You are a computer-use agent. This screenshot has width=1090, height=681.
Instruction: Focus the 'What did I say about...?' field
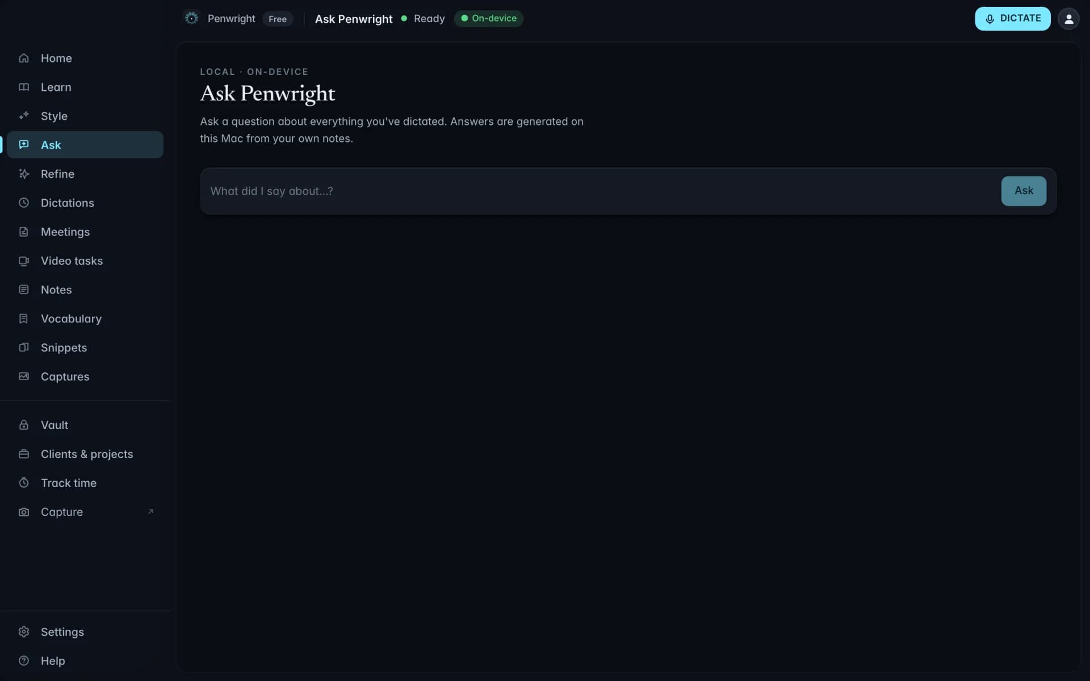click(601, 191)
